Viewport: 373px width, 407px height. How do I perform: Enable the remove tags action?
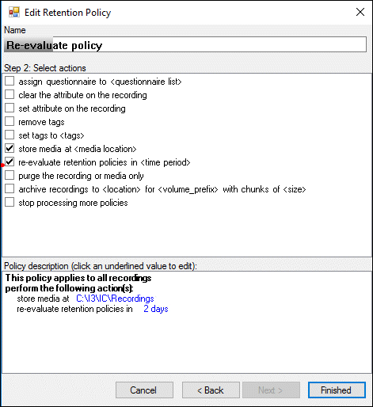(x=10, y=122)
